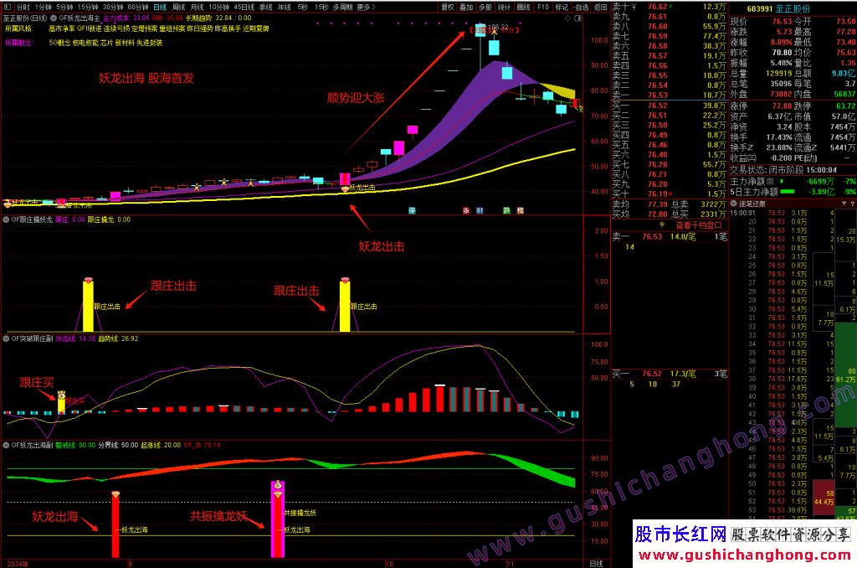Image resolution: width=857 pixels, height=568 pixels.
Task: Select the 月线 monthly chart tab
Action: [197, 7]
